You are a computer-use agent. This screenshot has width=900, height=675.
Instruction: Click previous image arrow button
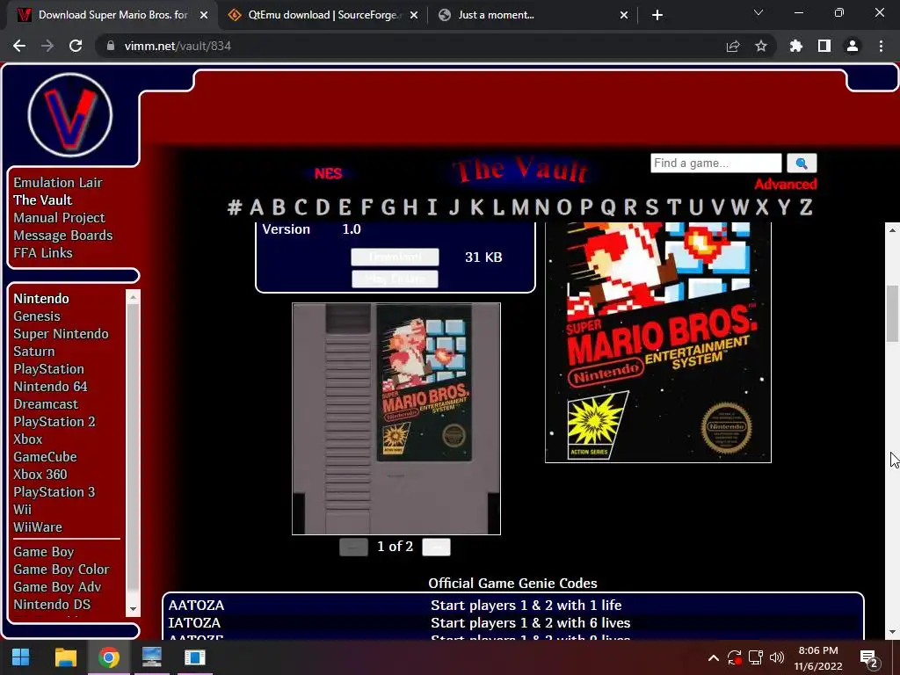coord(353,547)
